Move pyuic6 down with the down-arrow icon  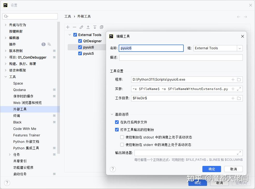[x=95, y=27]
